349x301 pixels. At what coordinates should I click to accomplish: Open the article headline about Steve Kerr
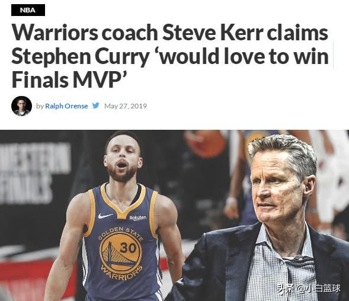[170, 56]
